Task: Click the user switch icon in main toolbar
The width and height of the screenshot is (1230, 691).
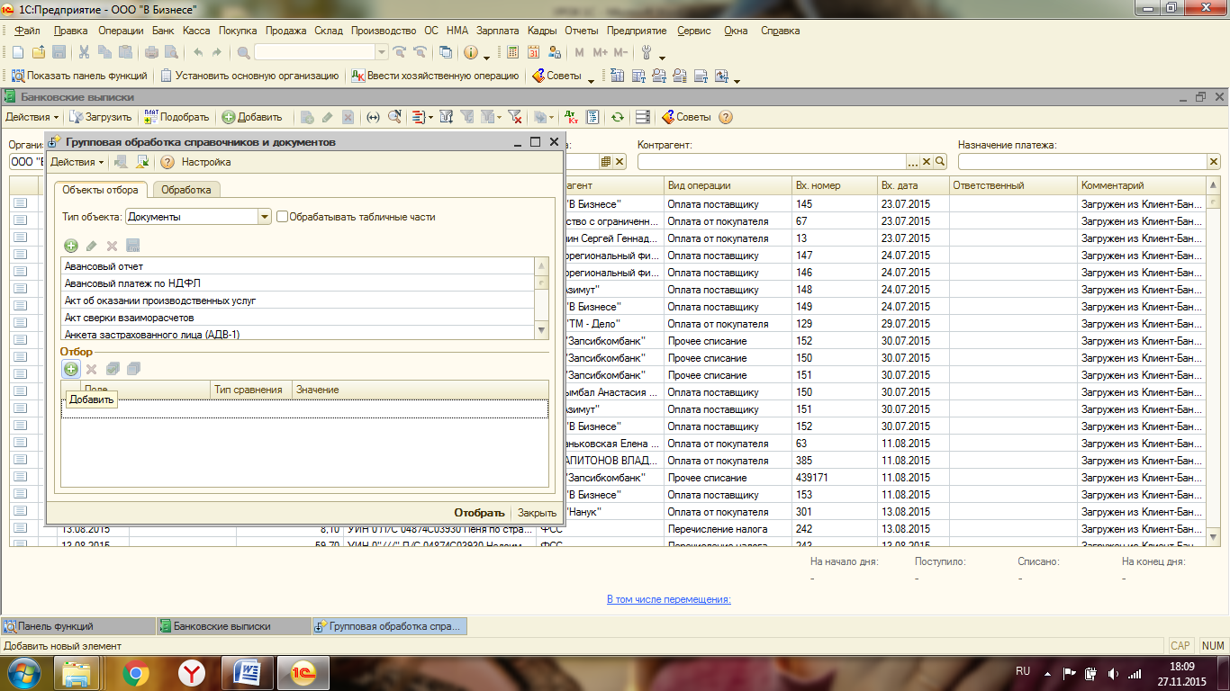Action: point(555,53)
